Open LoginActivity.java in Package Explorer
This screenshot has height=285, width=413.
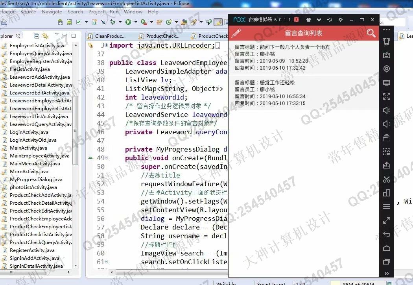coord(29,132)
